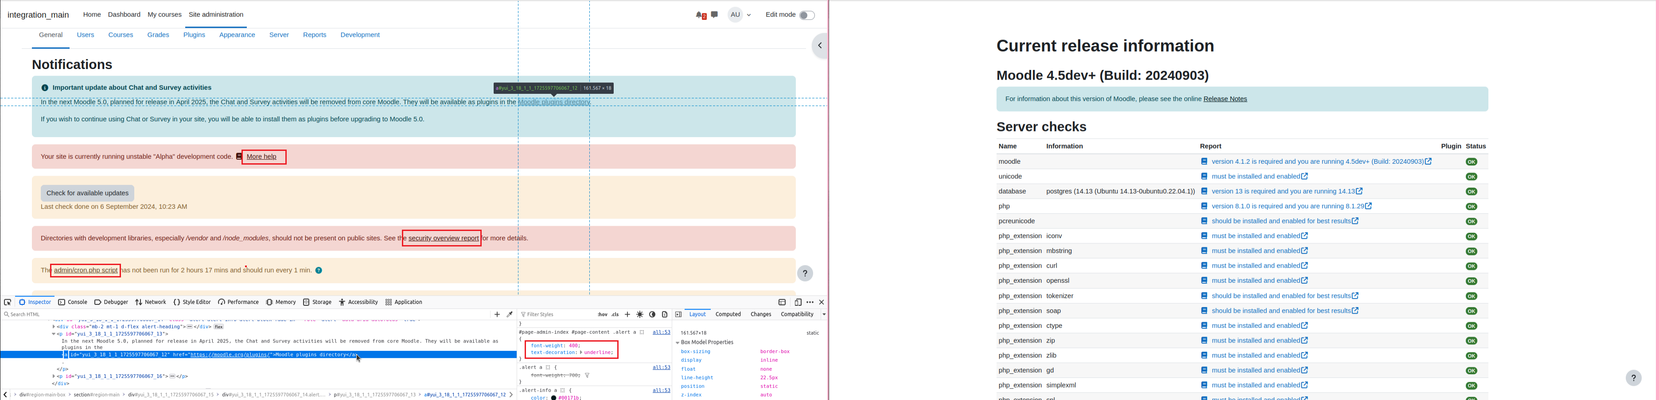
Task: Expand the p yui_3_18_1_1_1725597706067_16 node
Action: [54, 377]
